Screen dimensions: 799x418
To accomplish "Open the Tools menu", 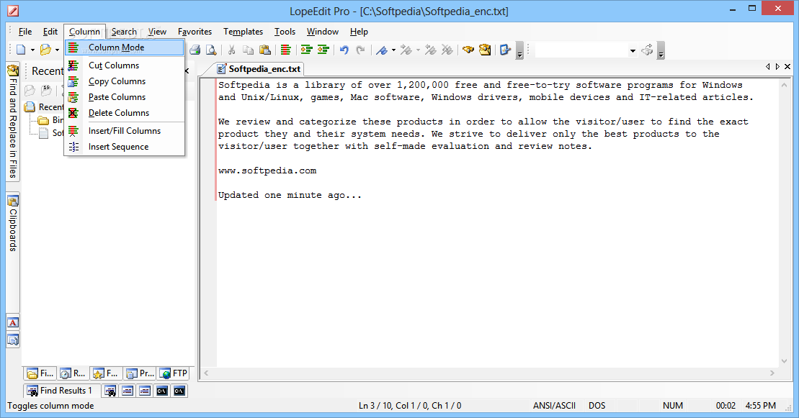I will pos(285,32).
